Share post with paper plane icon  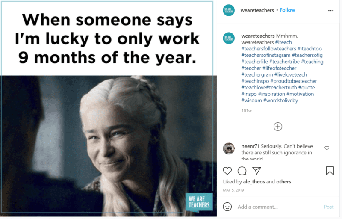(x=256, y=171)
